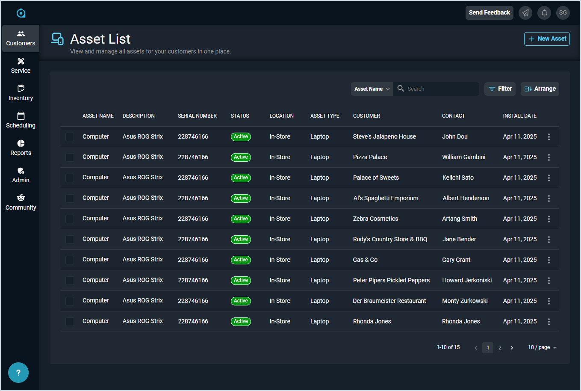Open the help question mark bubble
Screen dimensions: 581x391
click(x=18, y=373)
